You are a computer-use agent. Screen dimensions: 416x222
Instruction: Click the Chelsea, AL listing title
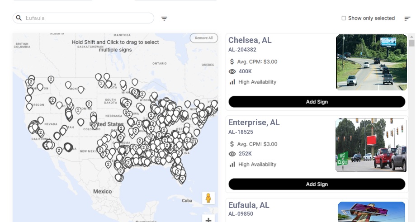pyautogui.click(x=250, y=40)
